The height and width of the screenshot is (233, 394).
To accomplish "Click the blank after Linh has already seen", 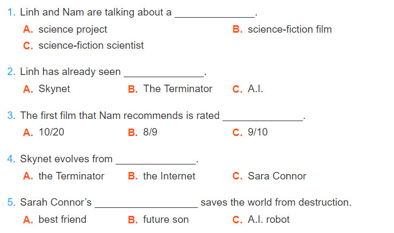I will 164,73.
